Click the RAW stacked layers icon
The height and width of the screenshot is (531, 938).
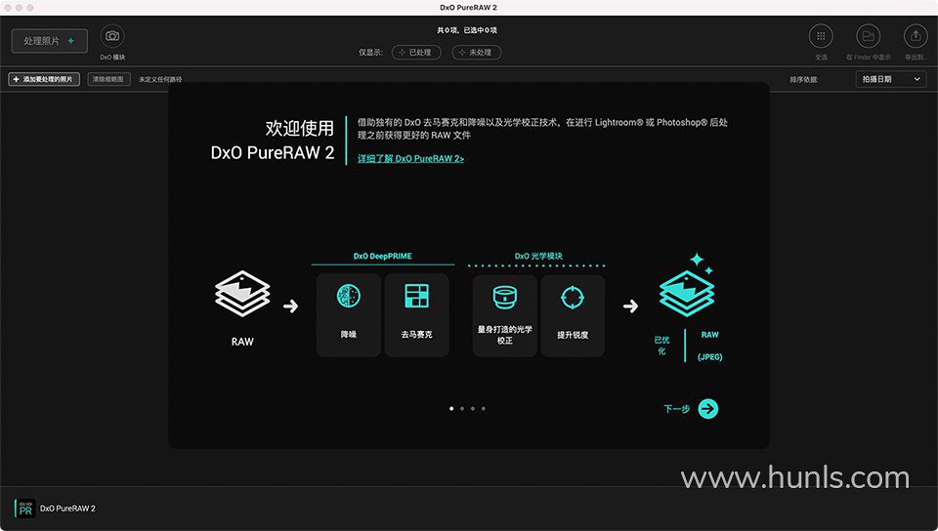[242, 293]
